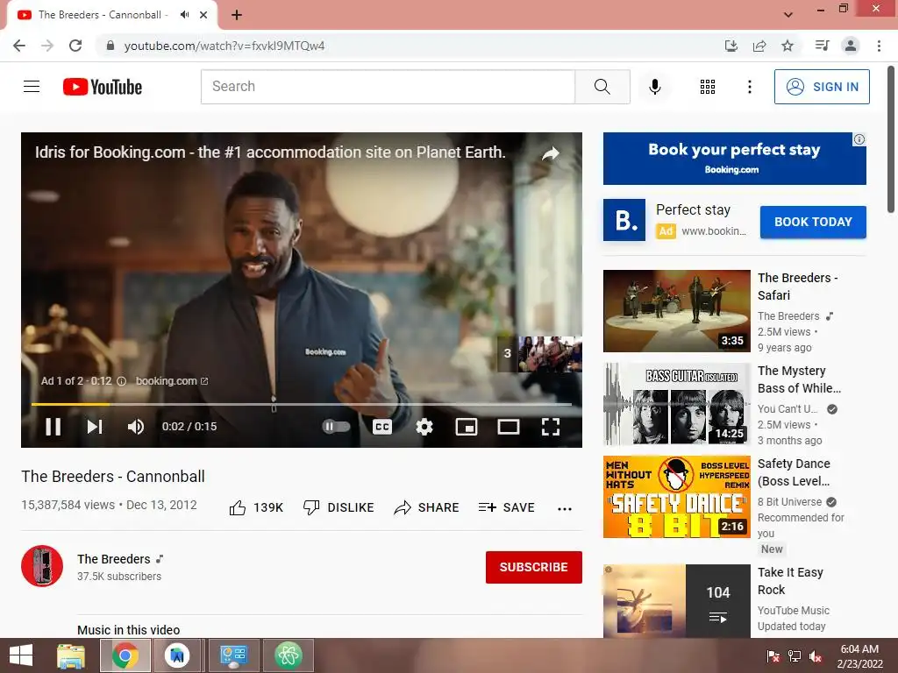Open the ad info icon on banner
This screenshot has height=673, width=898.
859,139
